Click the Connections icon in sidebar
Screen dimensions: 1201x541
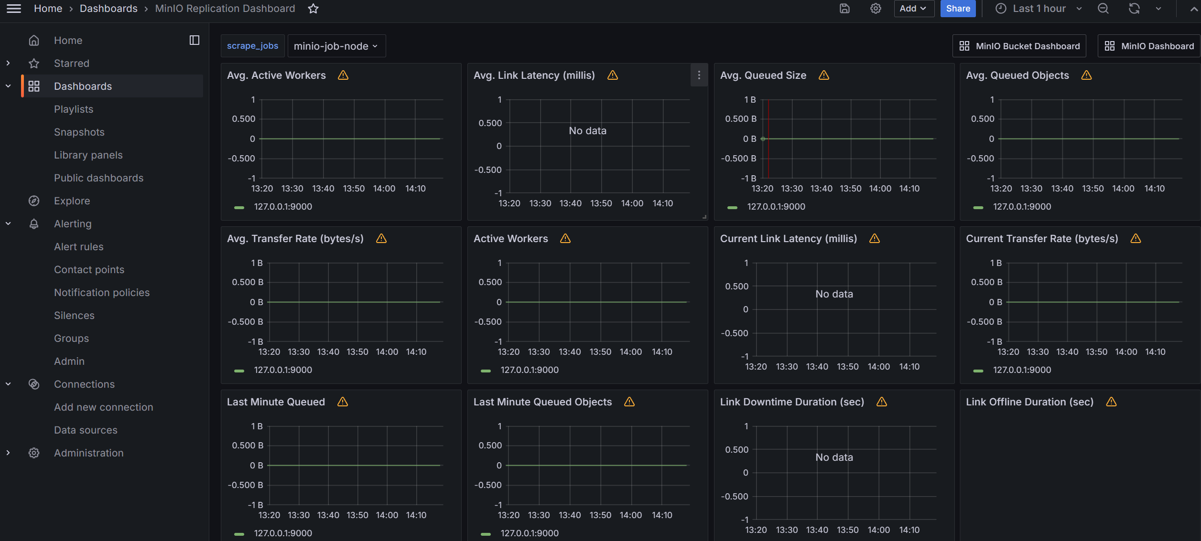[34, 384]
